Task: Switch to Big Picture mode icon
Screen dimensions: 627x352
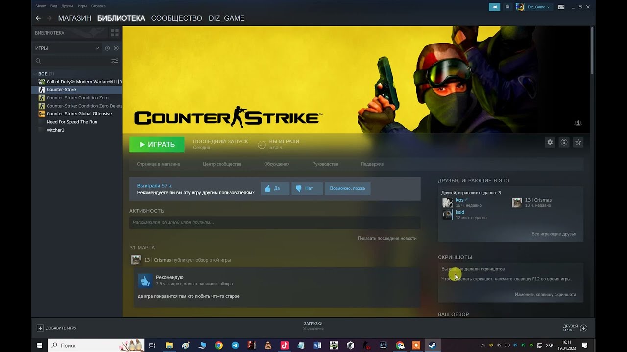Action: 561,7
